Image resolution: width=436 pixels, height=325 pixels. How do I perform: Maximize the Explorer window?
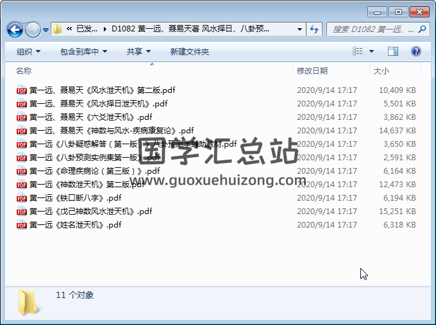(398, 12)
